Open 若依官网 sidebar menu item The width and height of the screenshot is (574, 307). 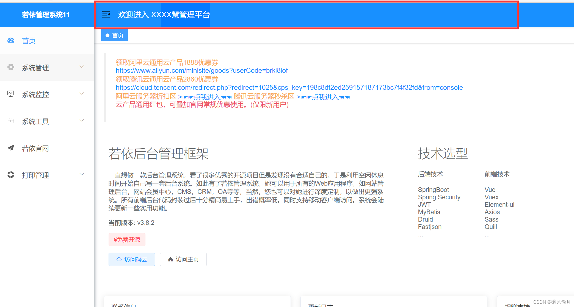(x=35, y=148)
